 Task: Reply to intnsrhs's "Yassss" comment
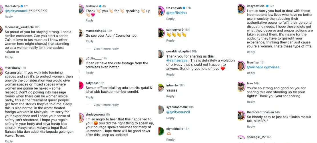(170, 96)
